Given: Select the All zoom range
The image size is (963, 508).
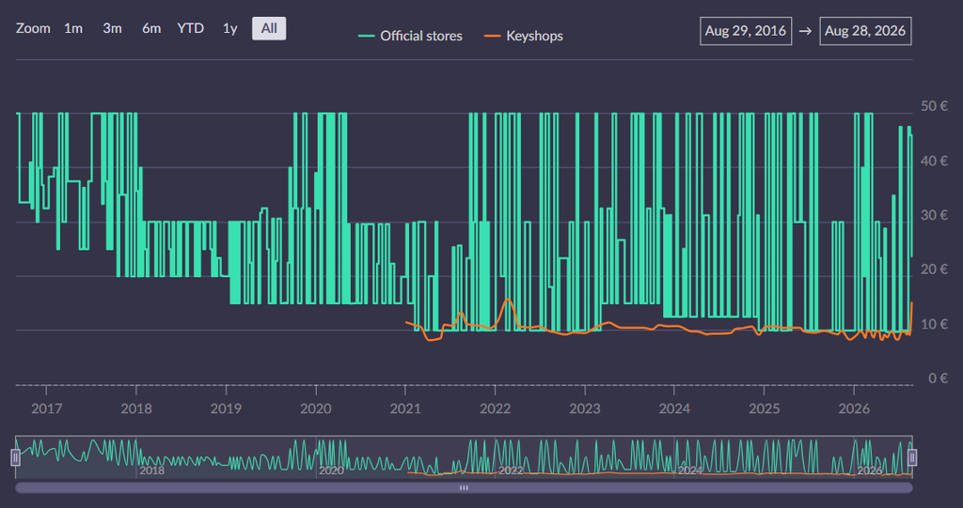Looking at the screenshot, I should (269, 28).
